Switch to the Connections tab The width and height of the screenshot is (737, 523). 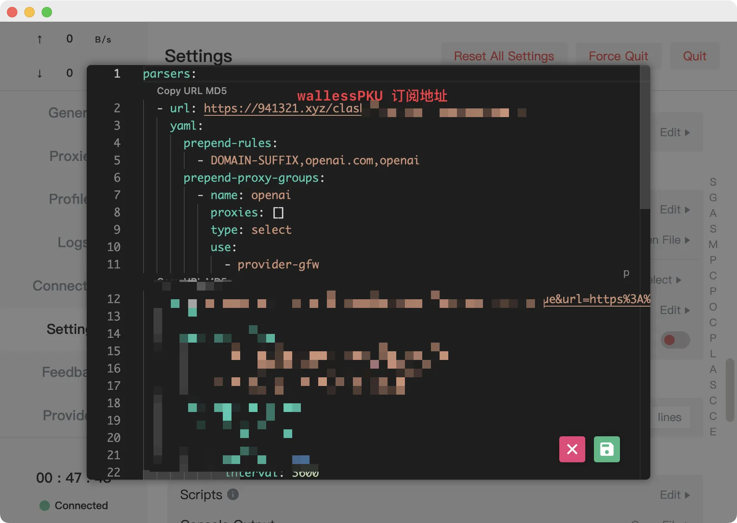(60, 286)
